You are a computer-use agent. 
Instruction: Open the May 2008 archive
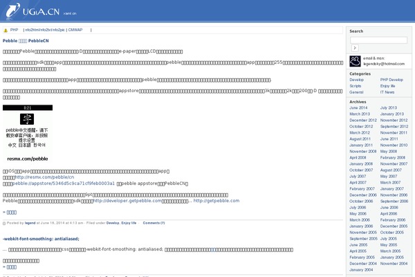point(389,152)
